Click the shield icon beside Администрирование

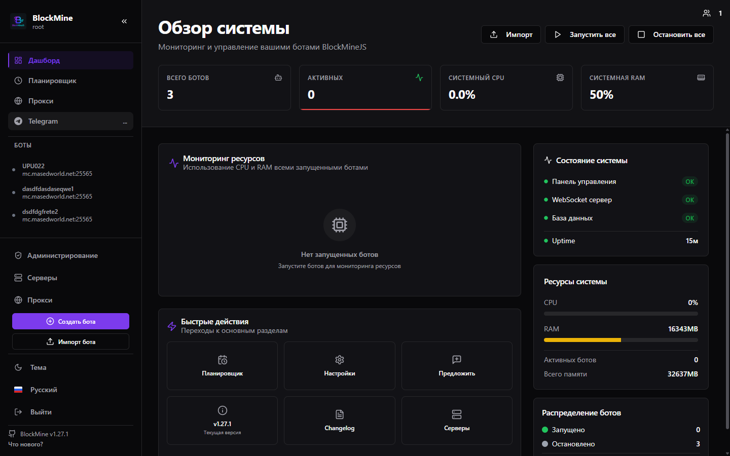pos(18,255)
